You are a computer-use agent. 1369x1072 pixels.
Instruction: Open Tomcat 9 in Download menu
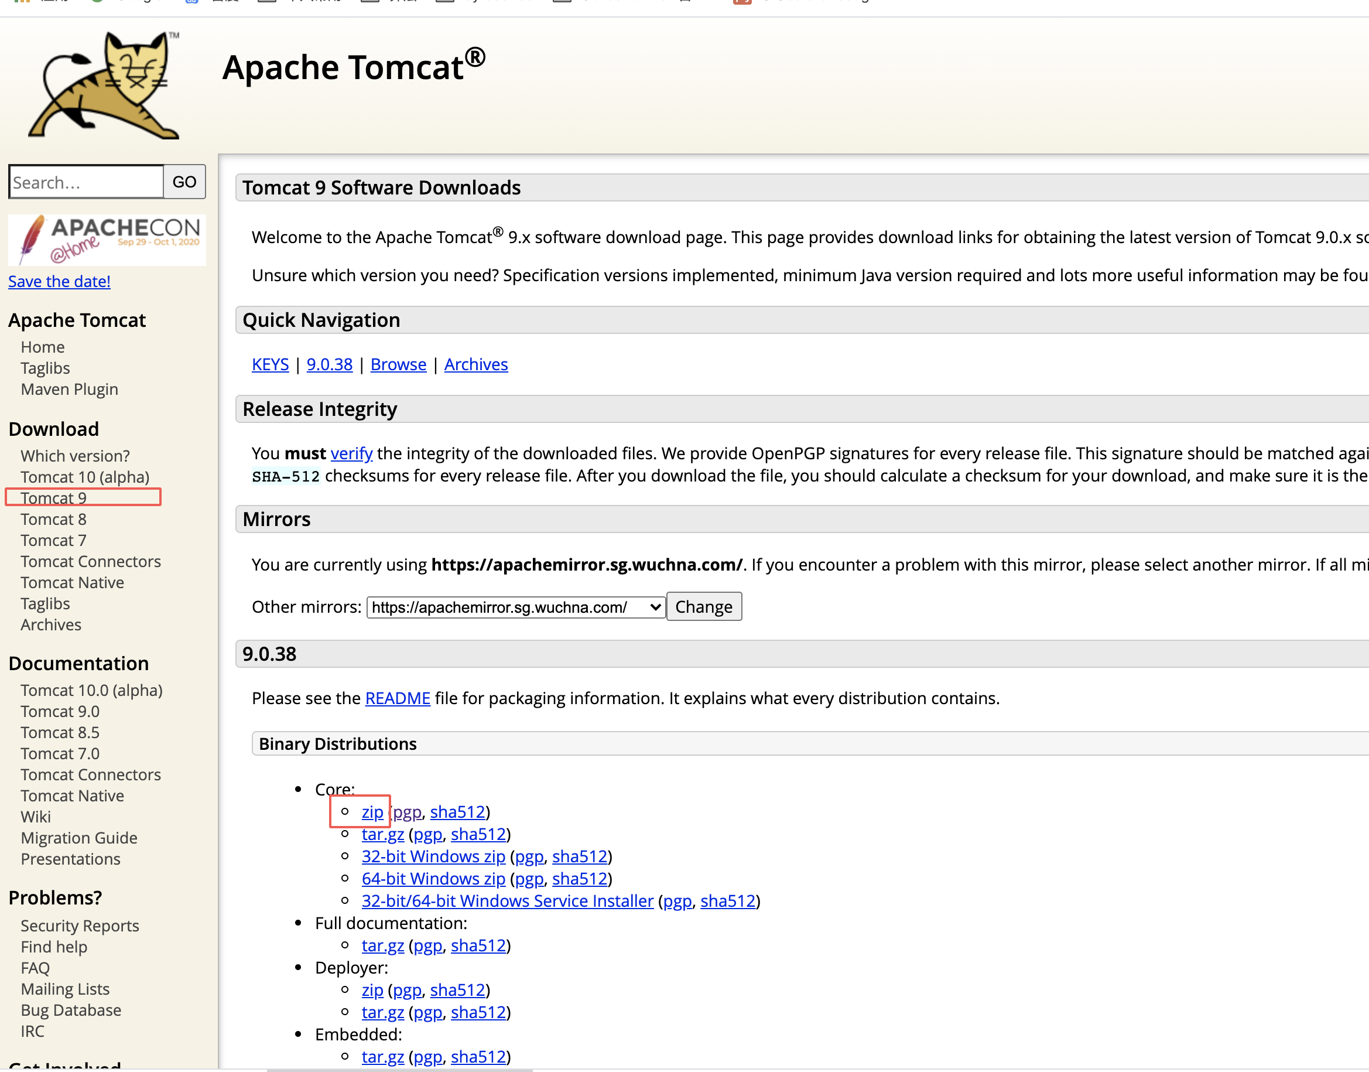[53, 498]
